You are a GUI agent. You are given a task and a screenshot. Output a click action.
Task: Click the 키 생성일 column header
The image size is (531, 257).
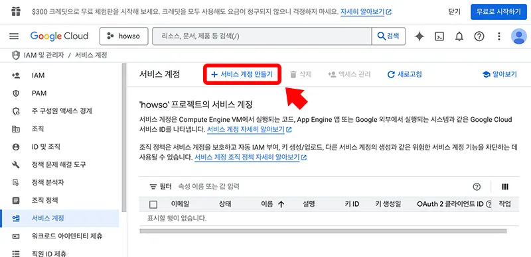[388, 204]
